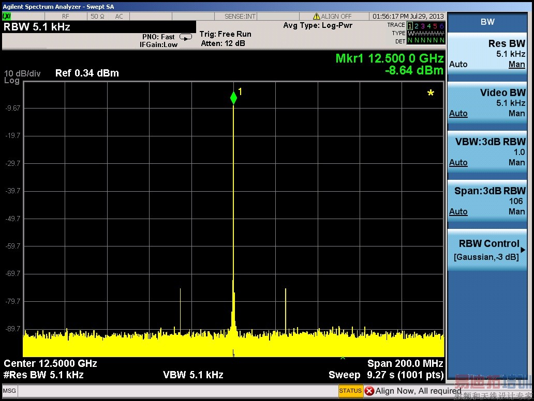Click the BW menu title header
534x401 pixels.
[487, 22]
